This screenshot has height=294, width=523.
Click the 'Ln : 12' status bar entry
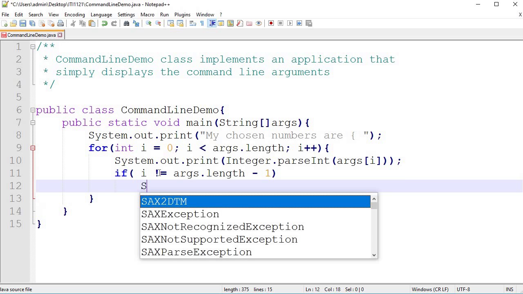pos(313,290)
